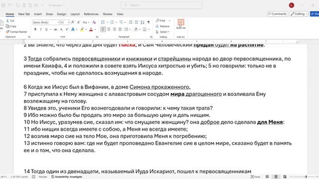Open the Insert tab
Image resolution: width=319 pixels, height=179 pixels.
pyautogui.click(x=38, y=14)
